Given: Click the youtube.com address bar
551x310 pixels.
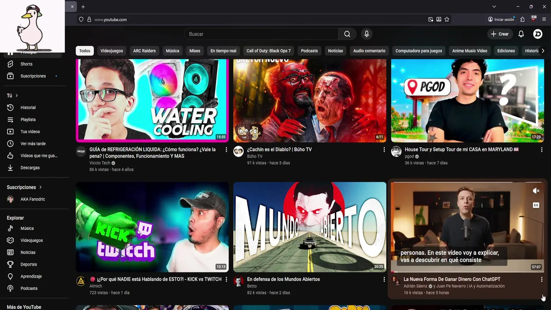Looking at the screenshot, I should 258,19.
